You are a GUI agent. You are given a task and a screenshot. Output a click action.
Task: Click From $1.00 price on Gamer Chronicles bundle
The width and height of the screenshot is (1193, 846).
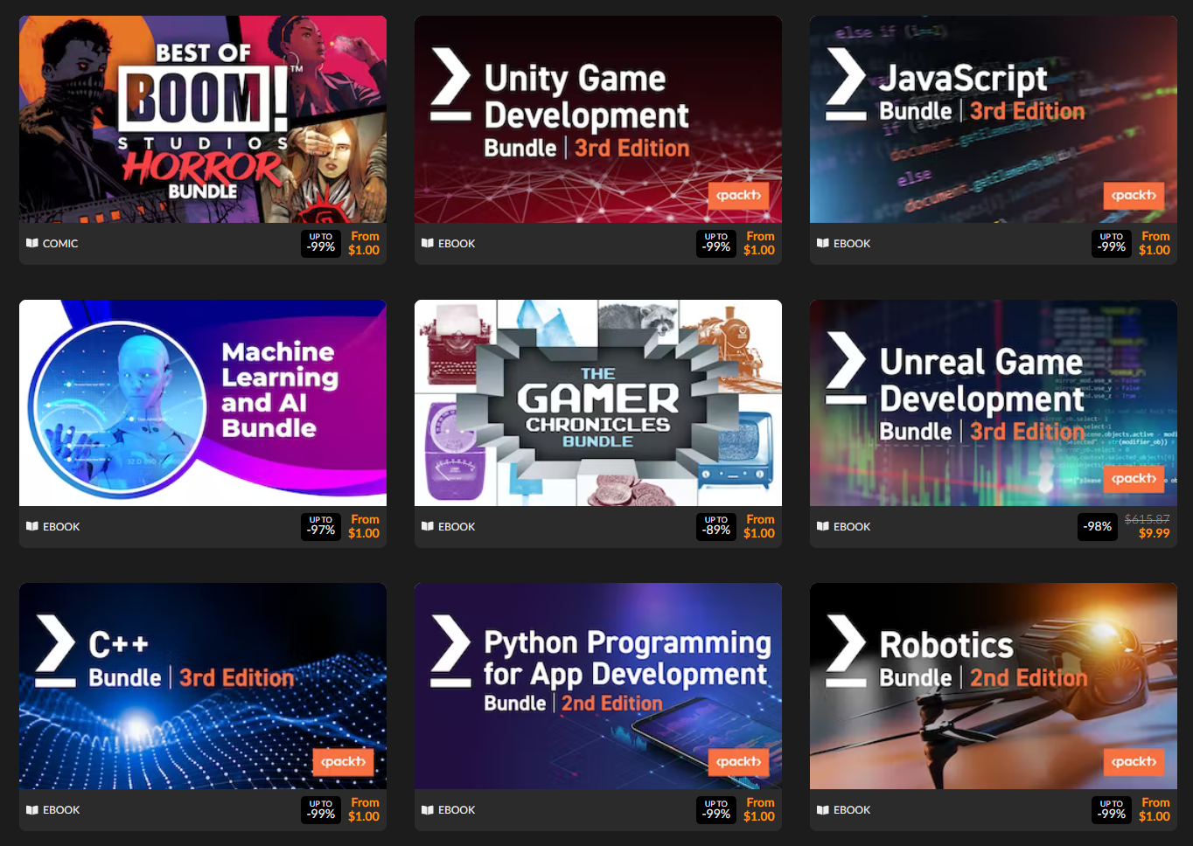point(759,526)
